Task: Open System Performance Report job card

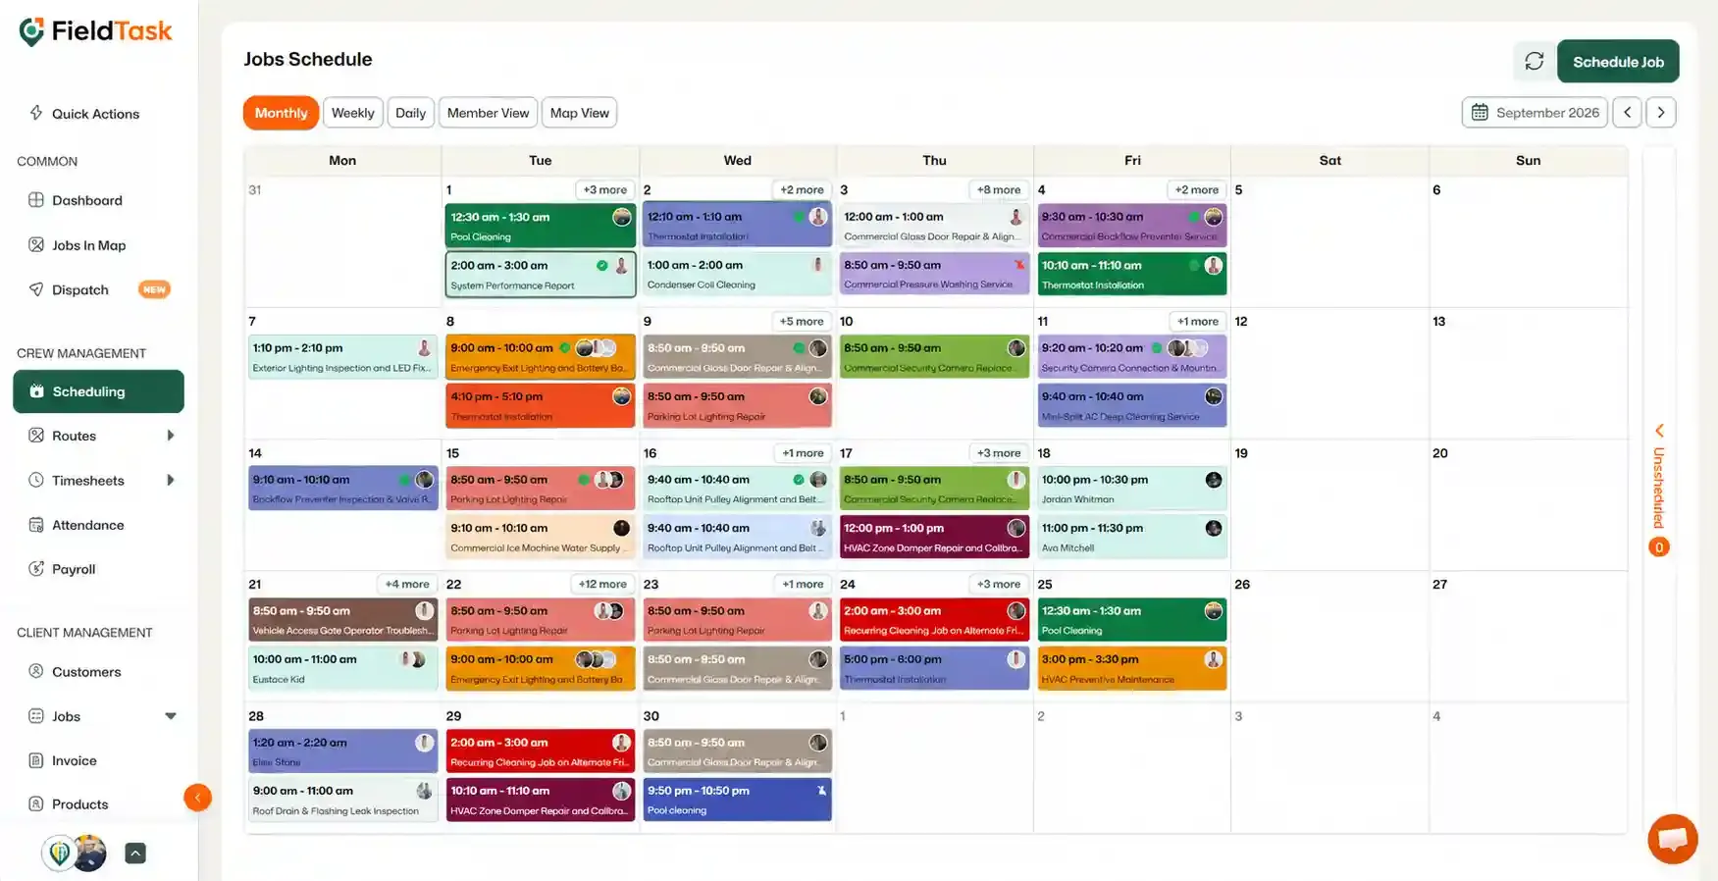Action: pyautogui.click(x=540, y=275)
